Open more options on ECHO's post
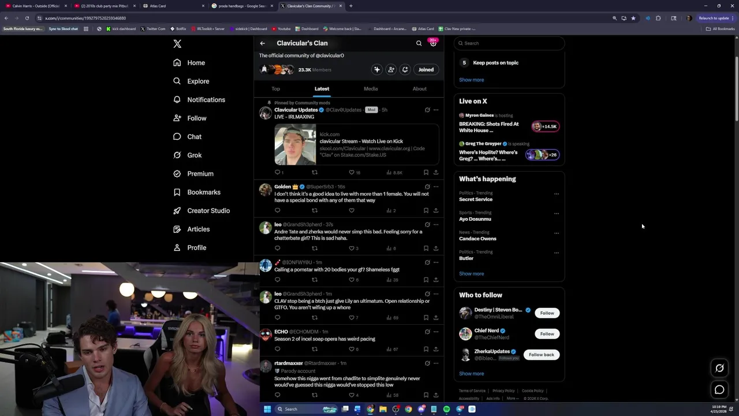Viewport: 739px width, 416px height. [436, 332]
